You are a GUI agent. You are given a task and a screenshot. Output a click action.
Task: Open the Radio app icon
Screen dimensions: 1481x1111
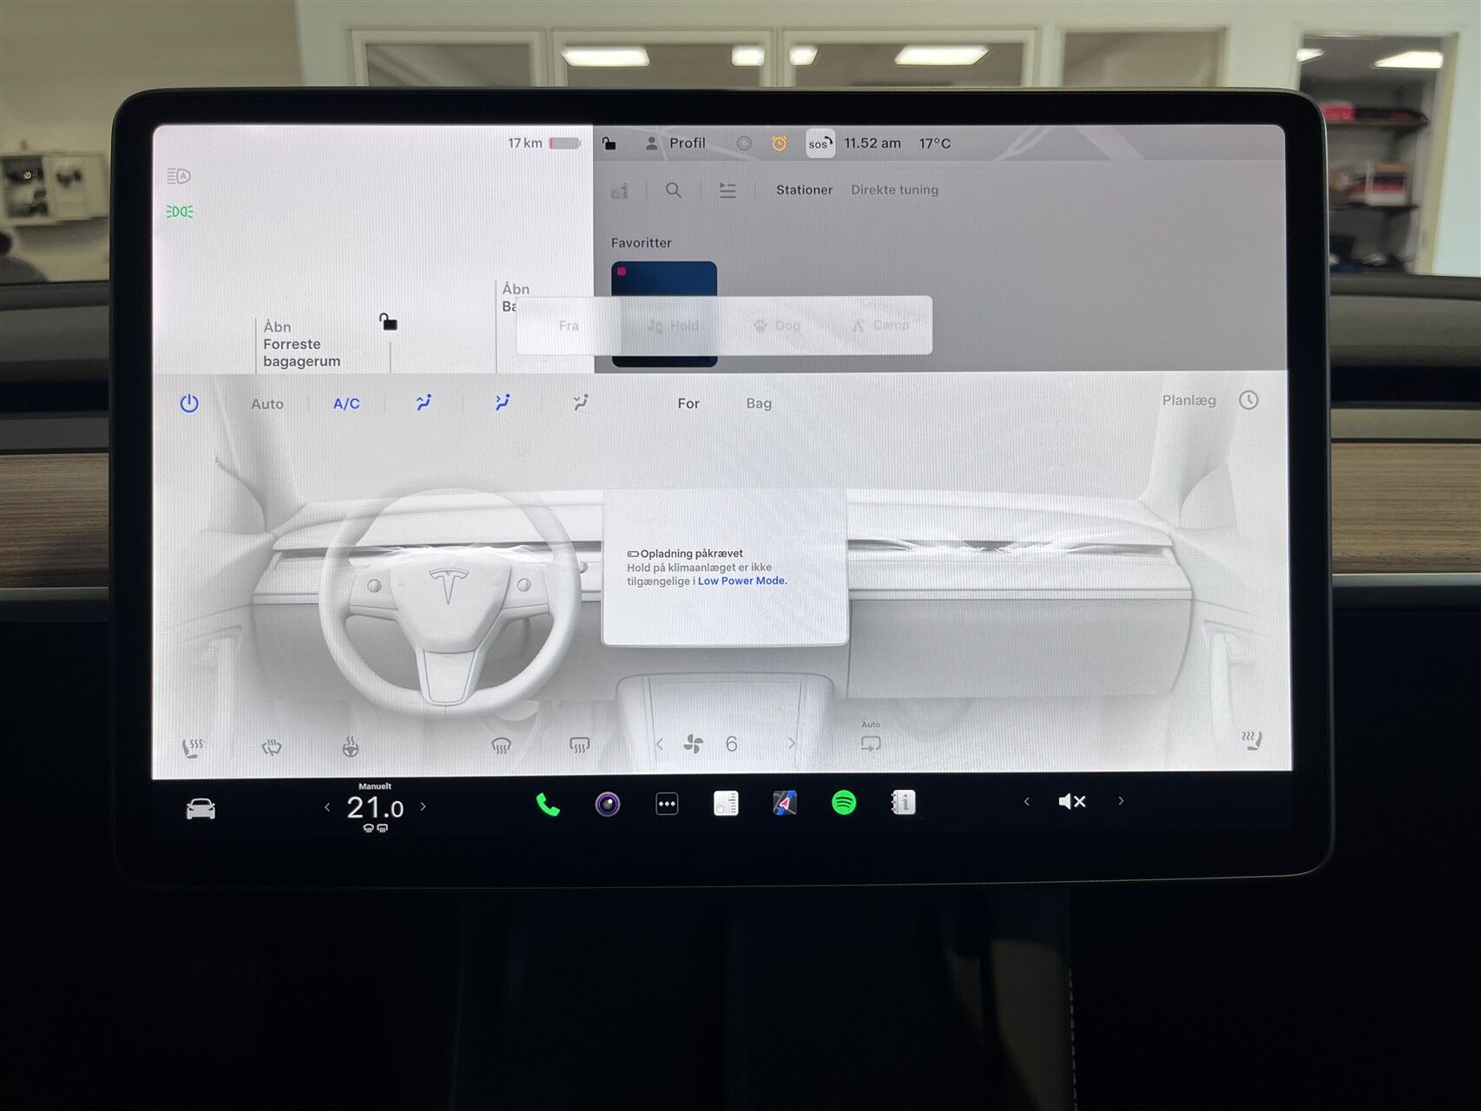click(726, 804)
